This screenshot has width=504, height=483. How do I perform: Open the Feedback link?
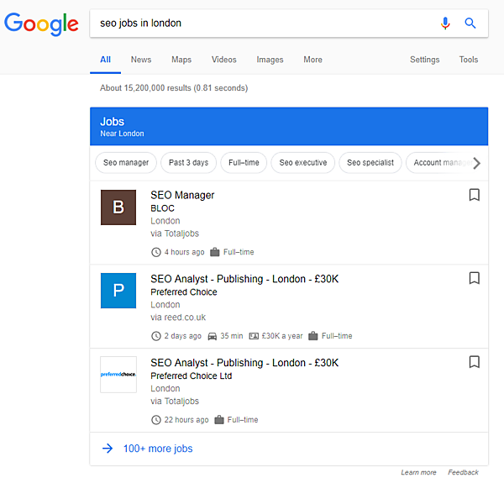coord(463,472)
